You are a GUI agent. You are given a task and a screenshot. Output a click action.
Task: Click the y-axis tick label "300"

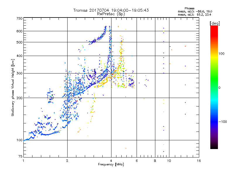pyautogui.click(x=20, y=73)
